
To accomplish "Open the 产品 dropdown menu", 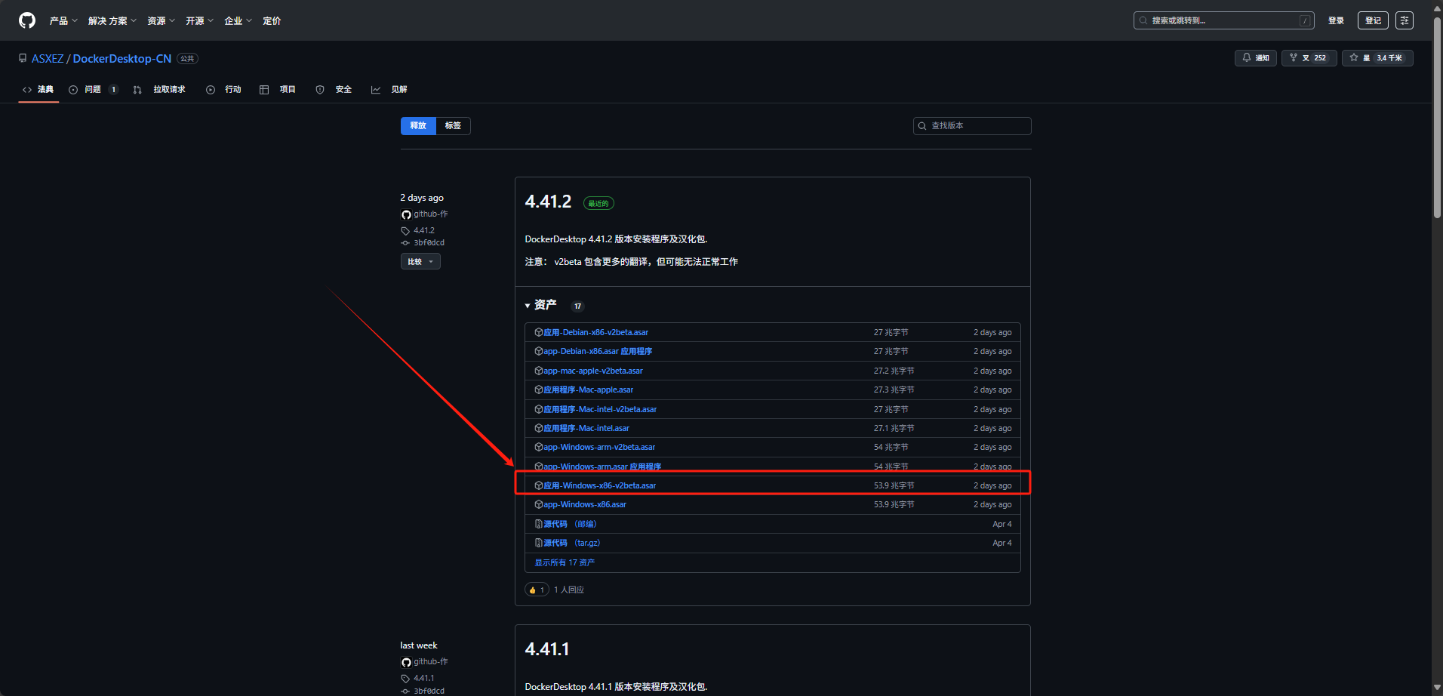I will point(63,20).
